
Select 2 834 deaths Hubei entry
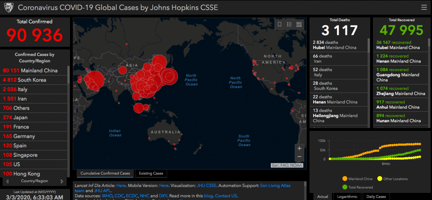[339, 45]
